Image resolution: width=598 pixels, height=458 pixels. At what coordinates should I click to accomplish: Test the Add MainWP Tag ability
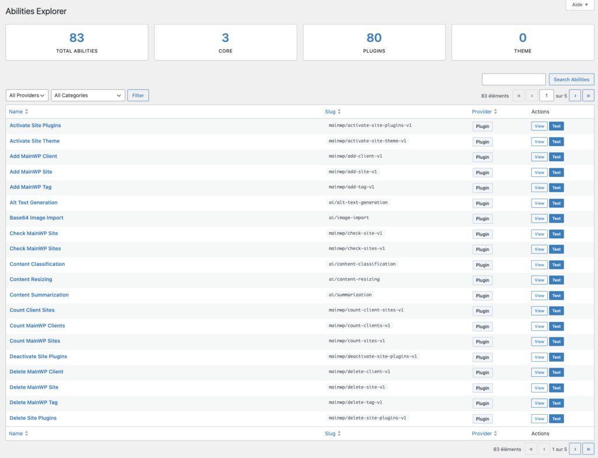point(557,188)
